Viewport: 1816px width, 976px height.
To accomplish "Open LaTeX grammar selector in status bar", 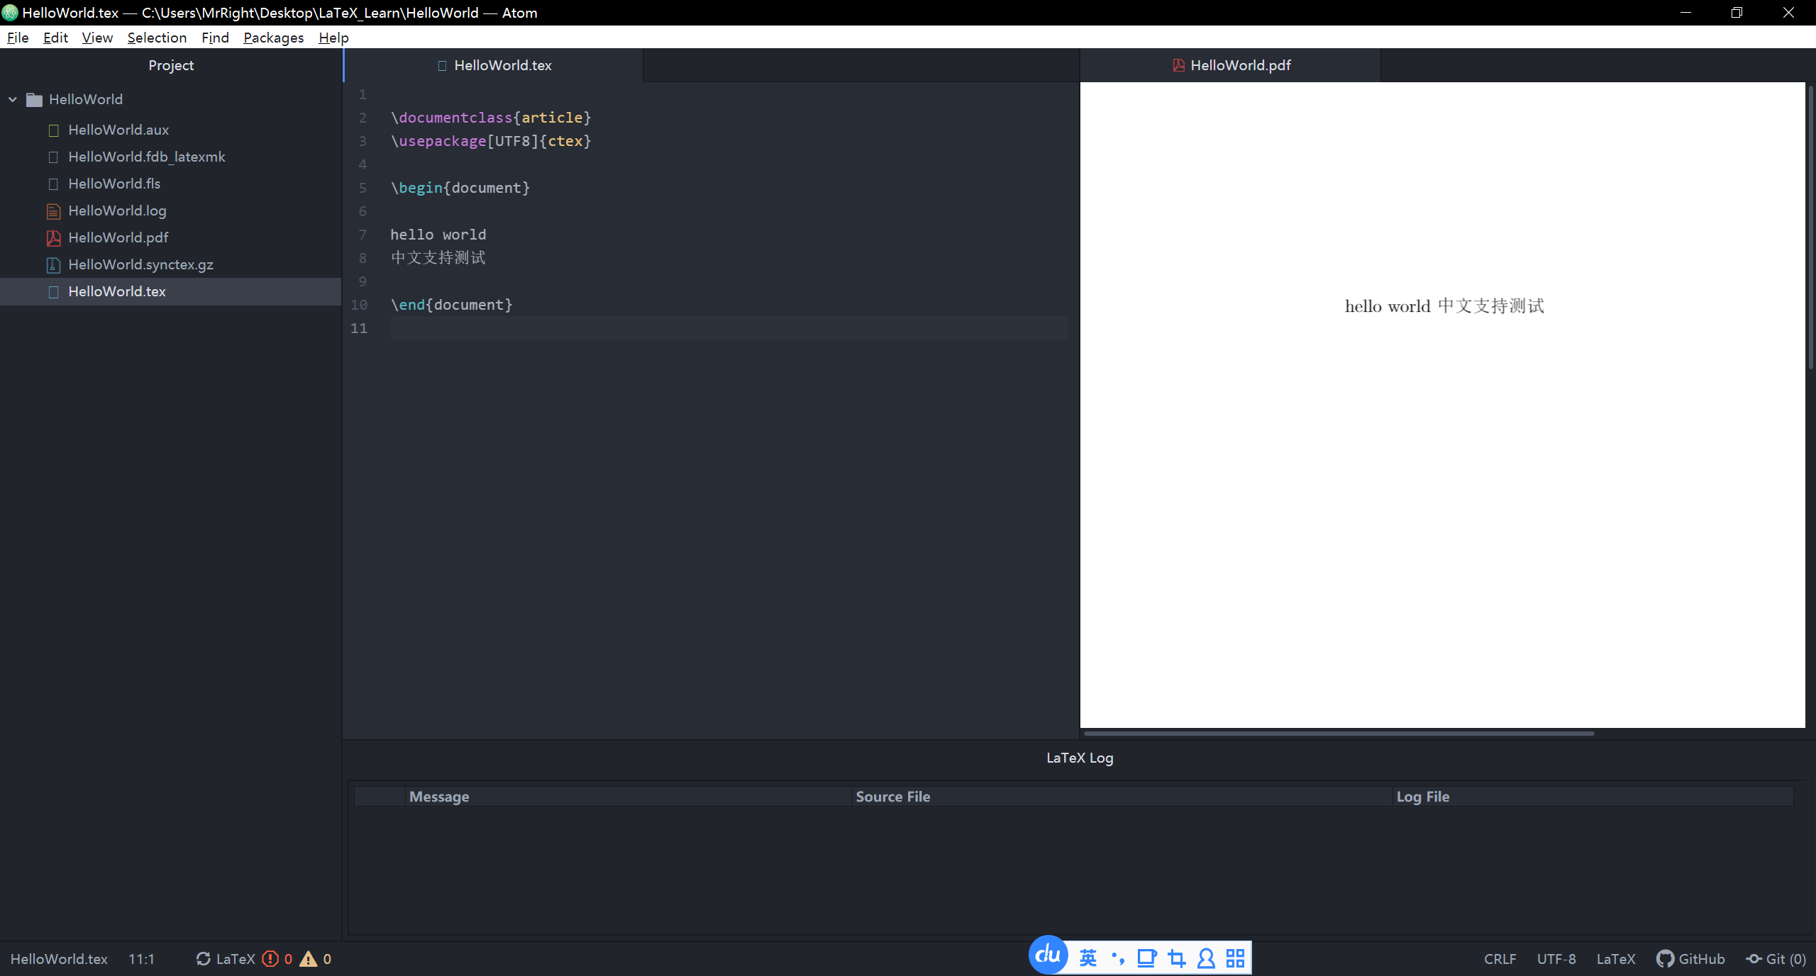I will point(1615,959).
